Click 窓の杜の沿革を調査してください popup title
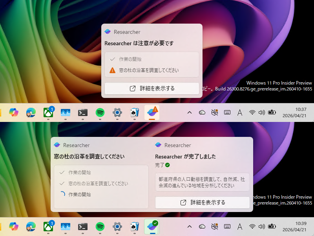Screen dimensions: 314x236 coord(89,157)
